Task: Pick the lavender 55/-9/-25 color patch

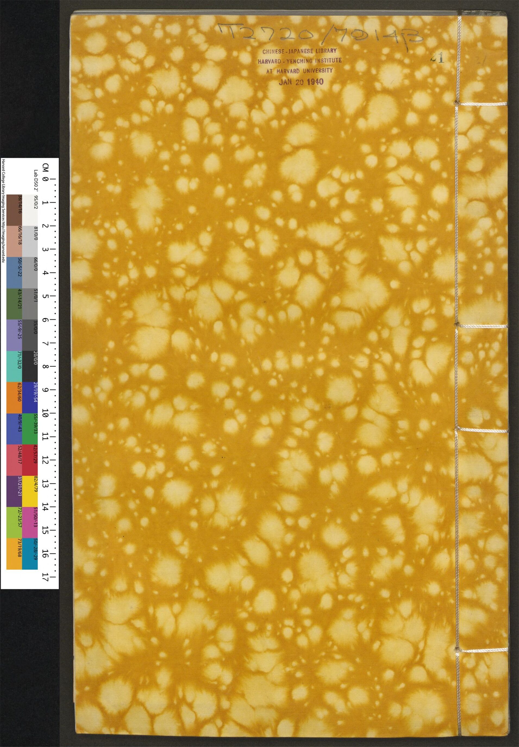Action: tap(14, 335)
